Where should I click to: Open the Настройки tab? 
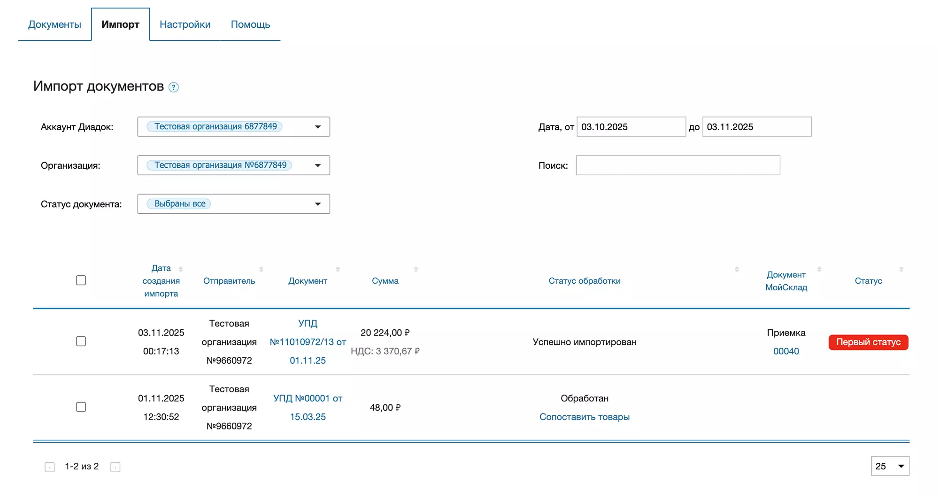click(x=185, y=24)
